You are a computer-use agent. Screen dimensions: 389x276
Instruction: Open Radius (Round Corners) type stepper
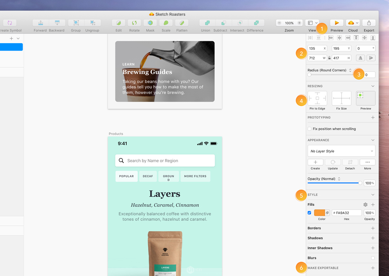(350, 70)
